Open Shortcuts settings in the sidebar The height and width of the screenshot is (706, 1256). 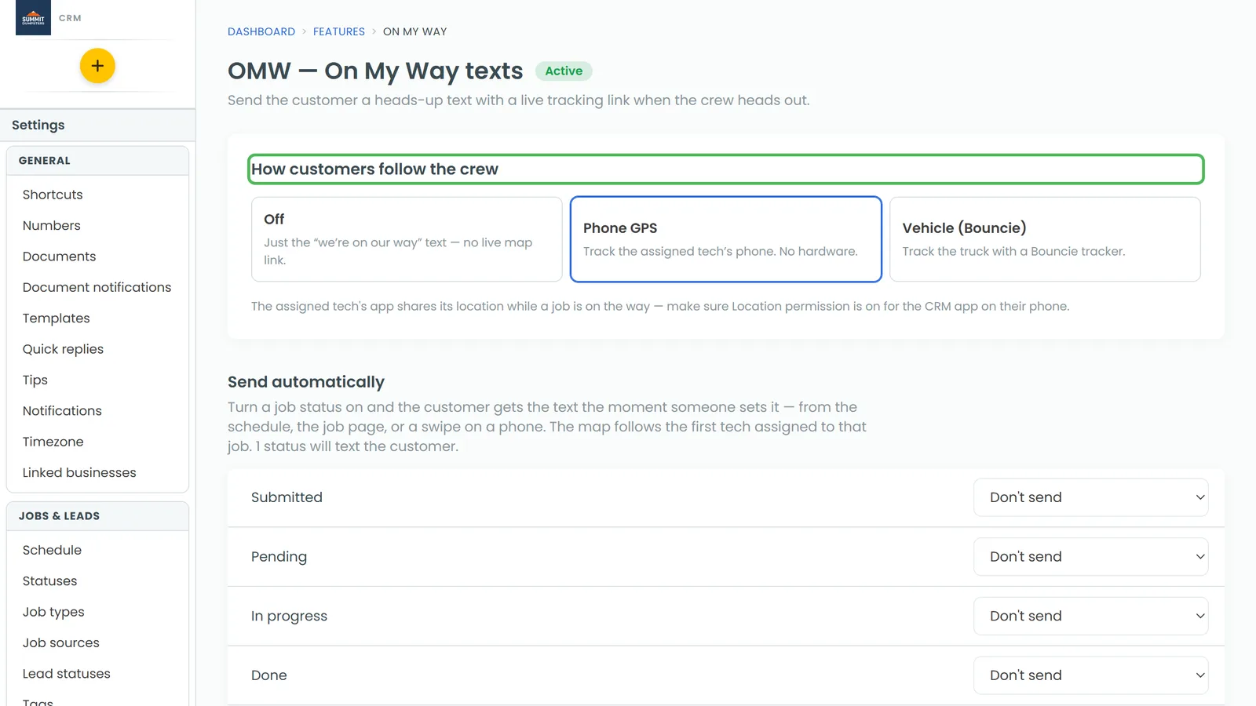click(53, 195)
